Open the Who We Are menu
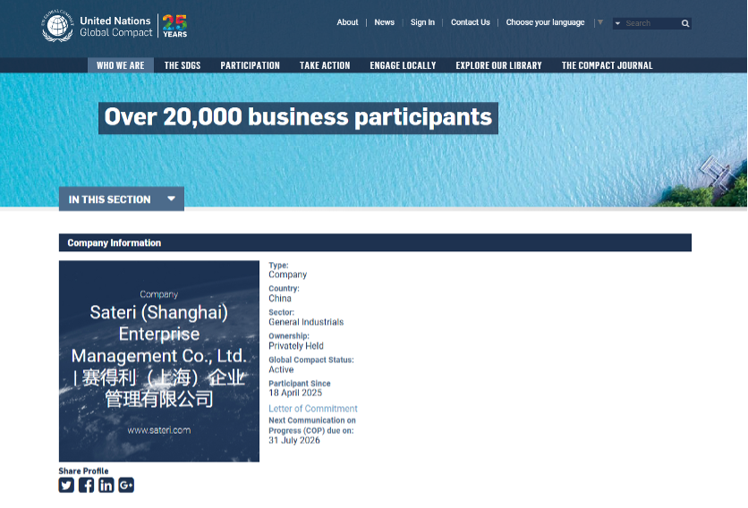This screenshot has height=508, width=748. tap(121, 65)
